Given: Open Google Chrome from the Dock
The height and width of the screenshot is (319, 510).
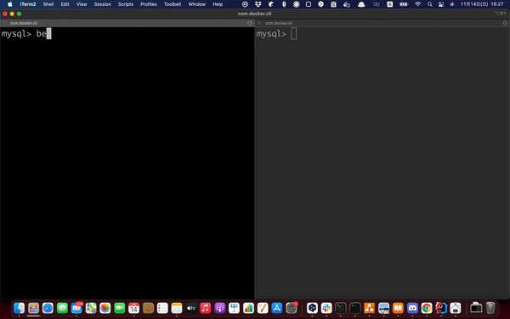Looking at the screenshot, I should 427,308.
